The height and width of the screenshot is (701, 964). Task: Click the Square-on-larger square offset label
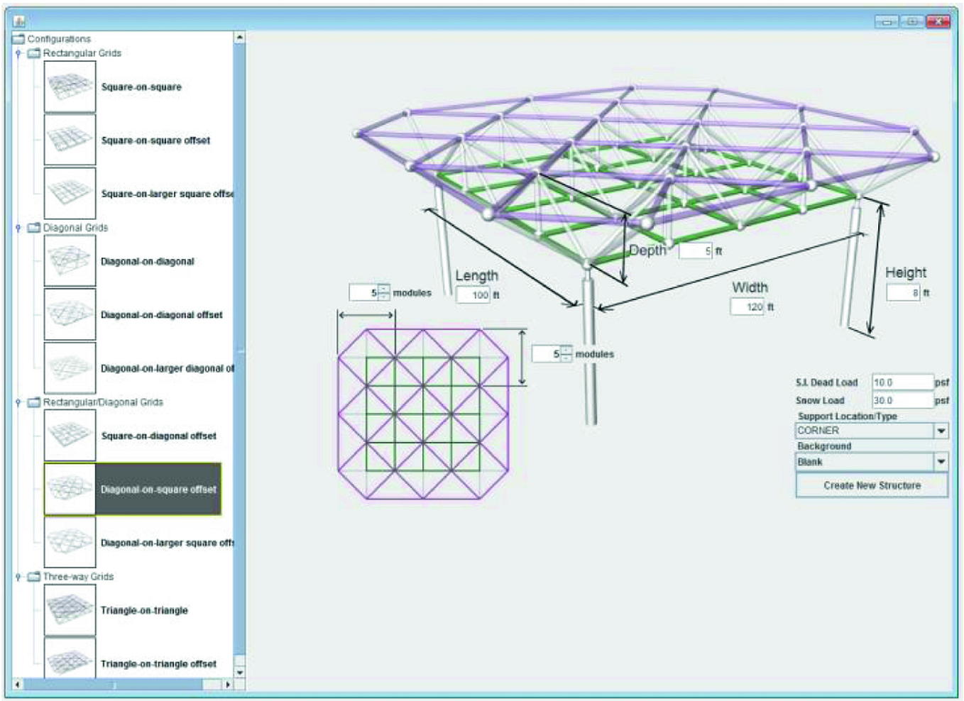pyautogui.click(x=167, y=194)
